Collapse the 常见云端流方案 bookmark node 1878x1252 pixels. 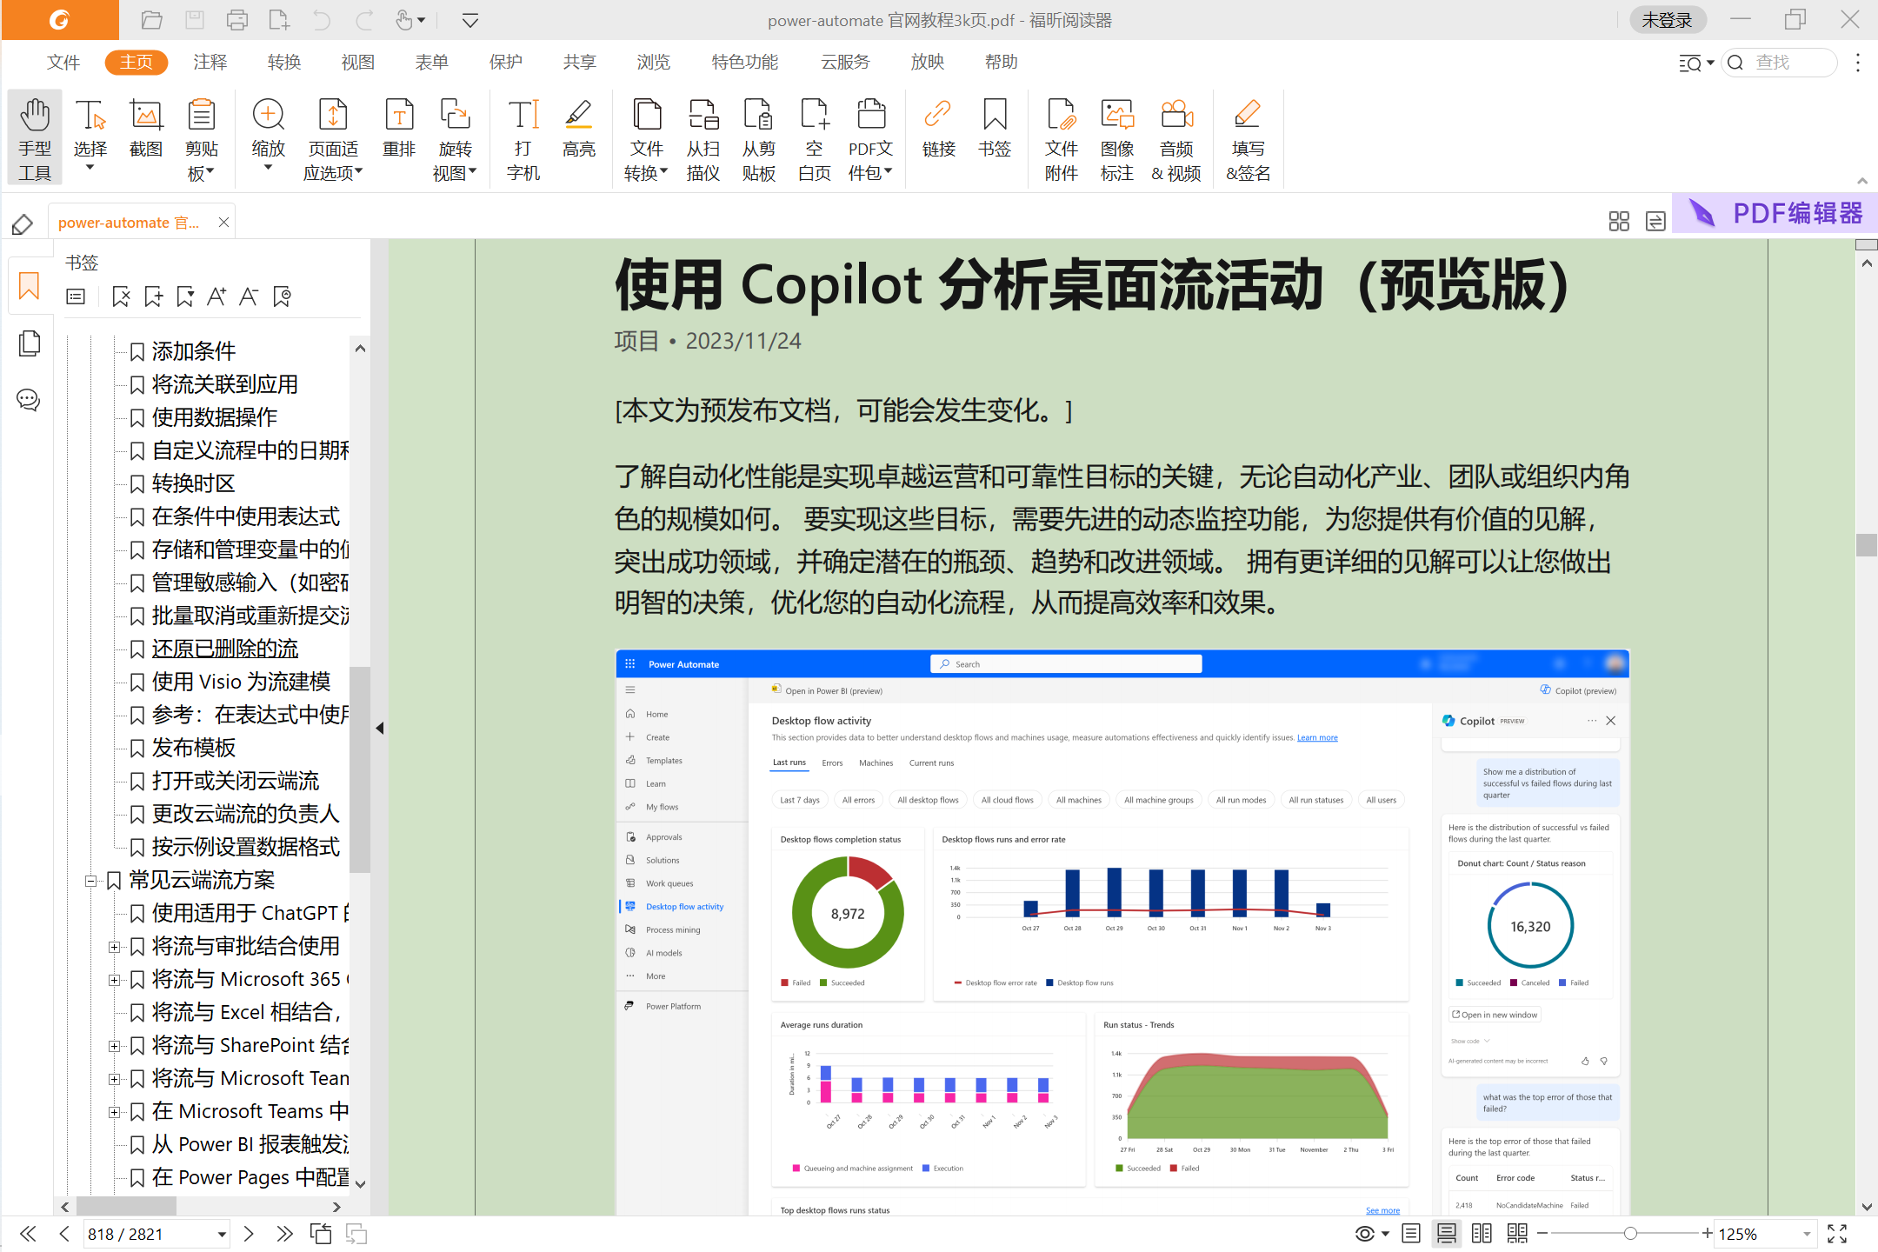(90, 881)
